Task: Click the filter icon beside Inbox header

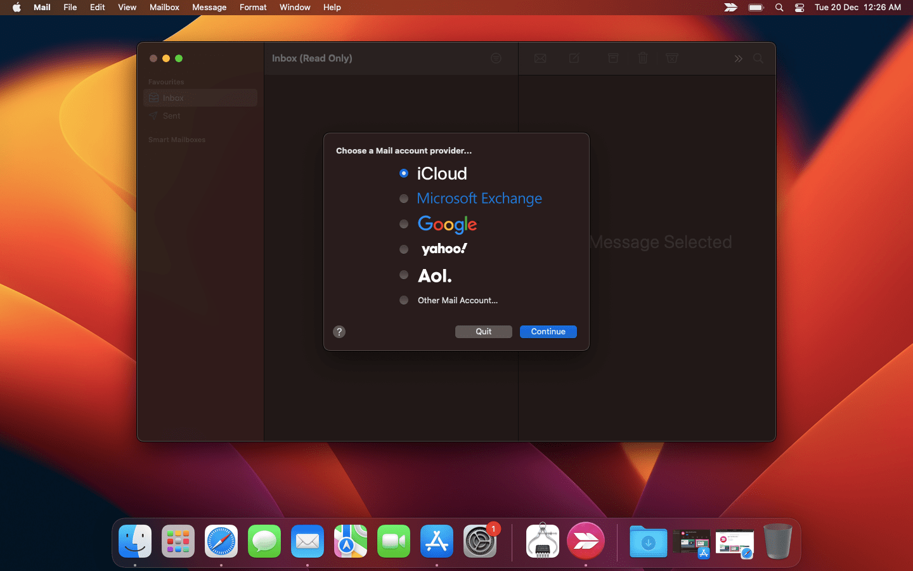Action: coord(496,58)
